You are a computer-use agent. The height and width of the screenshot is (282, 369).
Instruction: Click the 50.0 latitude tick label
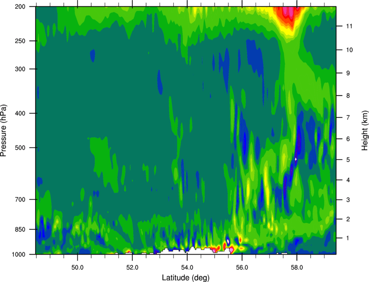coord(77,268)
